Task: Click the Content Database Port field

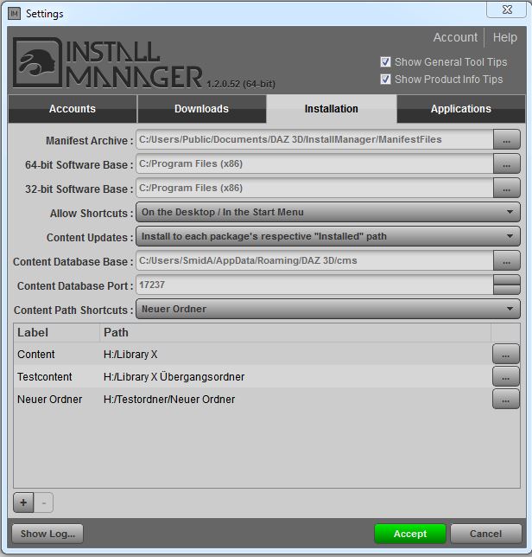Action: [314, 285]
